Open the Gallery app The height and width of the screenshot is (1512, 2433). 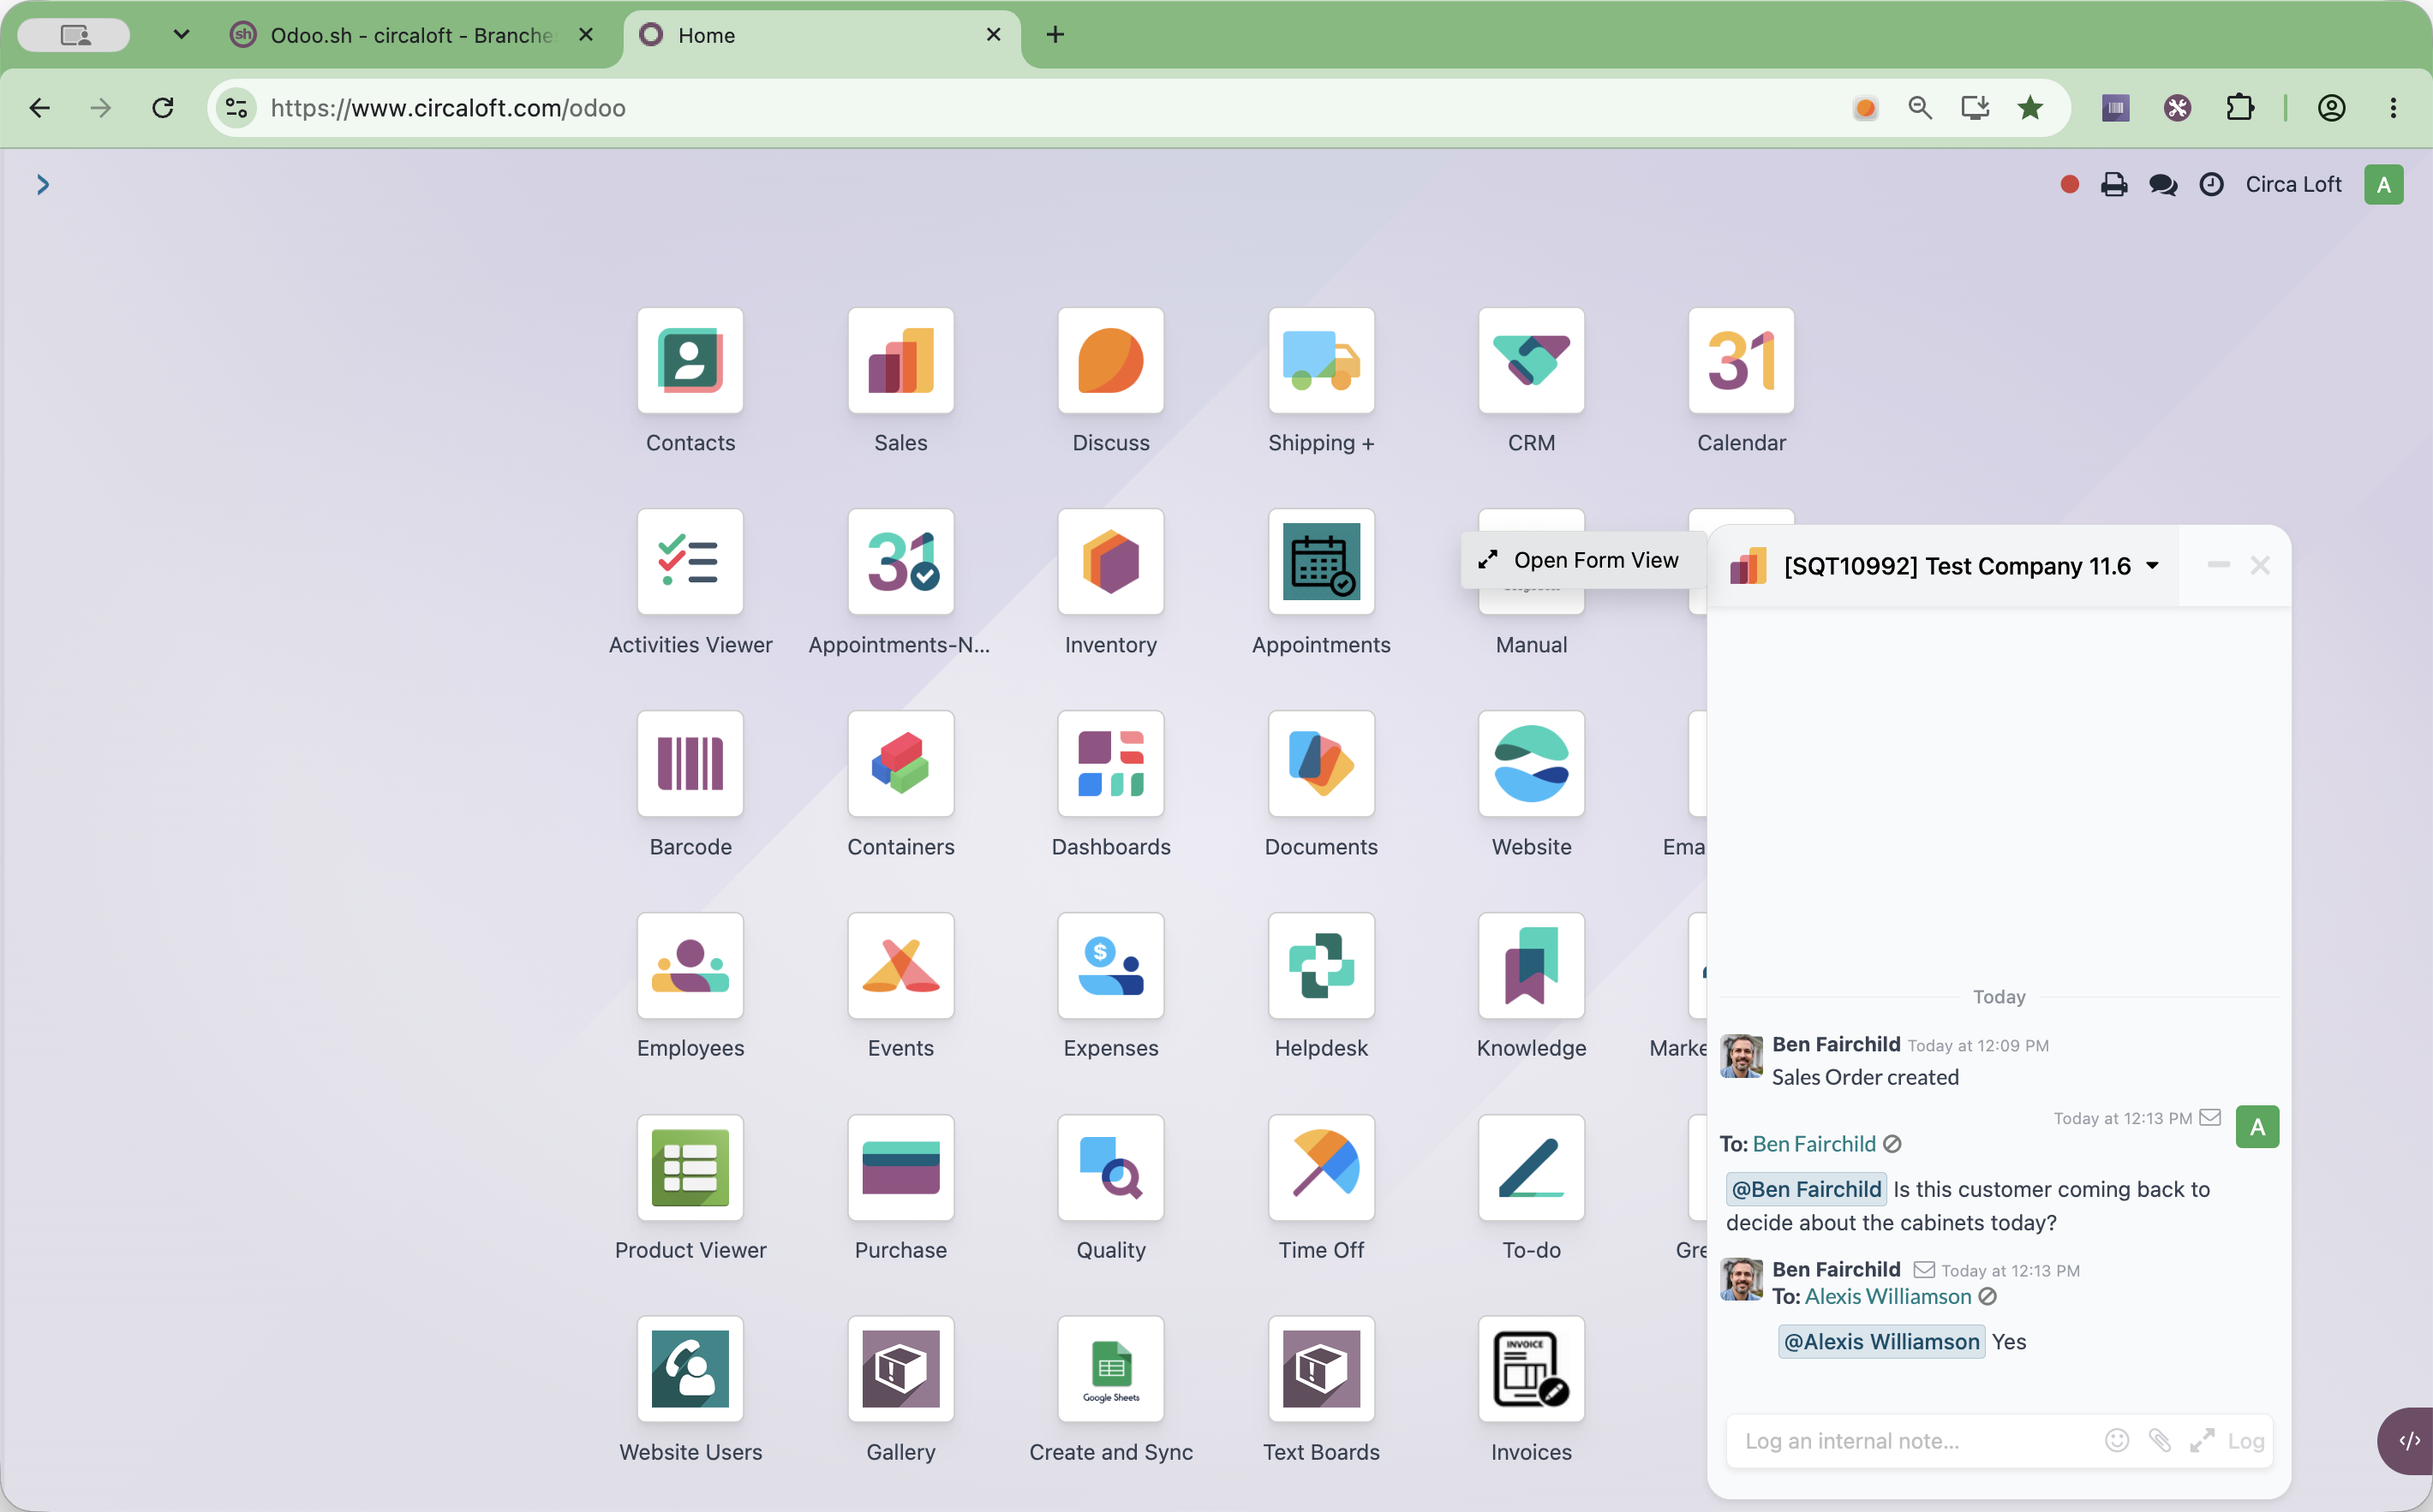coord(900,1369)
